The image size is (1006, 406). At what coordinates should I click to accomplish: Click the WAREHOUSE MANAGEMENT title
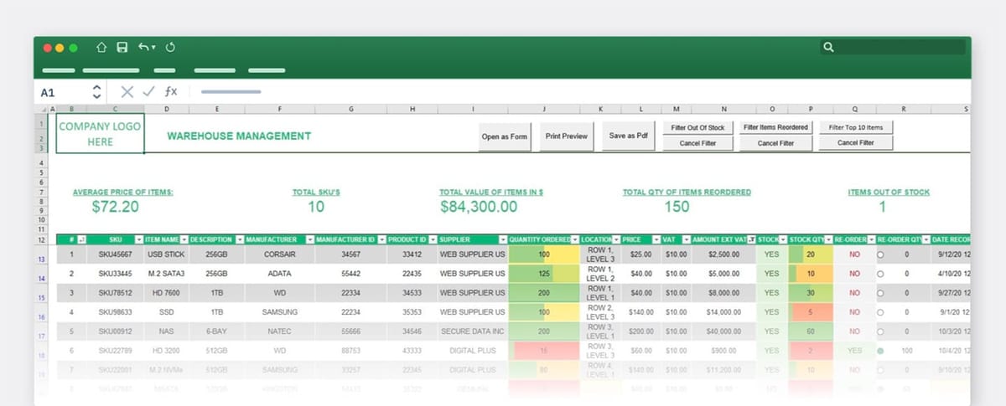pos(239,136)
